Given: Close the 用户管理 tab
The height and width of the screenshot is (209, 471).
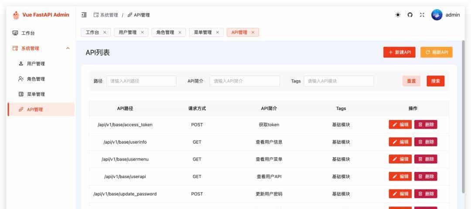Looking at the screenshot, I should pos(142,32).
